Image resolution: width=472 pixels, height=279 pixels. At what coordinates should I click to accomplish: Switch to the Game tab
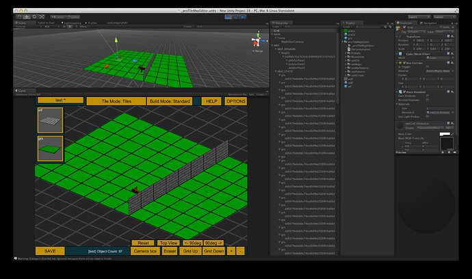point(25,90)
